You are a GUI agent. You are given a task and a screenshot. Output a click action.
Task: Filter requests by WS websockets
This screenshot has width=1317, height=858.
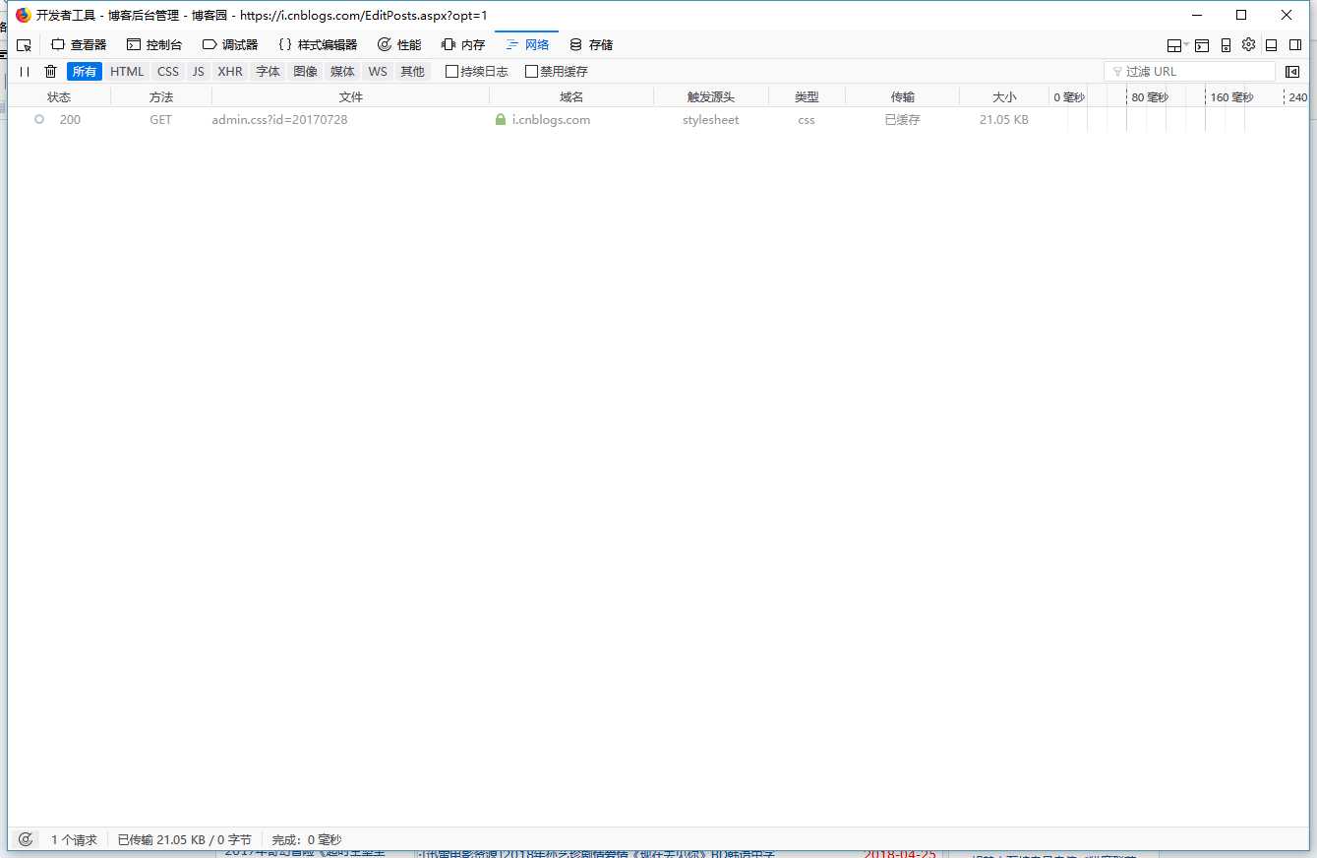(x=378, y=72)
